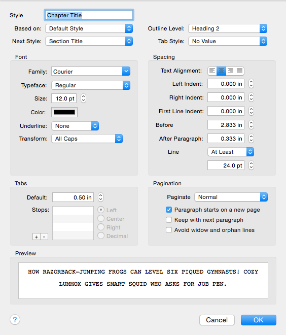Open the Transform All Caps dropdown
This screenshot has width=286, height=335.
pos(87,139)
